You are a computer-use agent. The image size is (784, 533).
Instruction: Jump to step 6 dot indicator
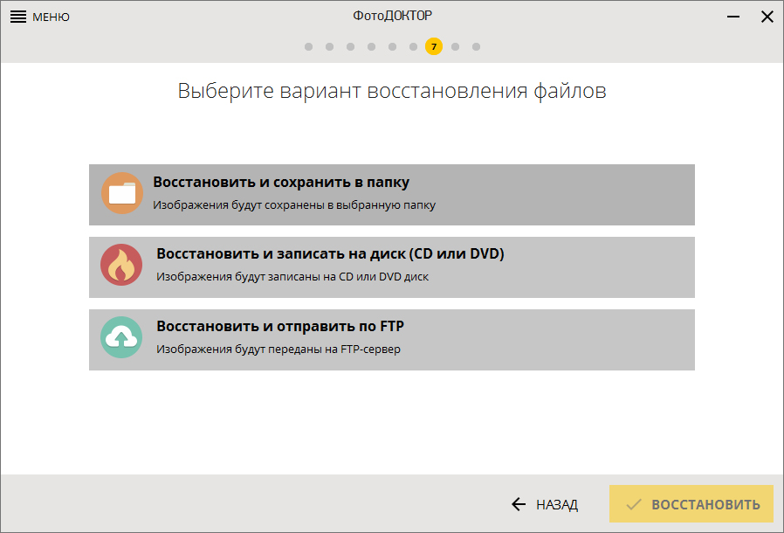coord(414,46)
